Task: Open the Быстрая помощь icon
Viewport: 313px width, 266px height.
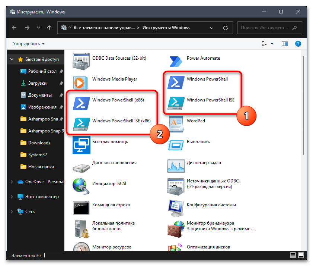Action: click(x=81, y=145)
